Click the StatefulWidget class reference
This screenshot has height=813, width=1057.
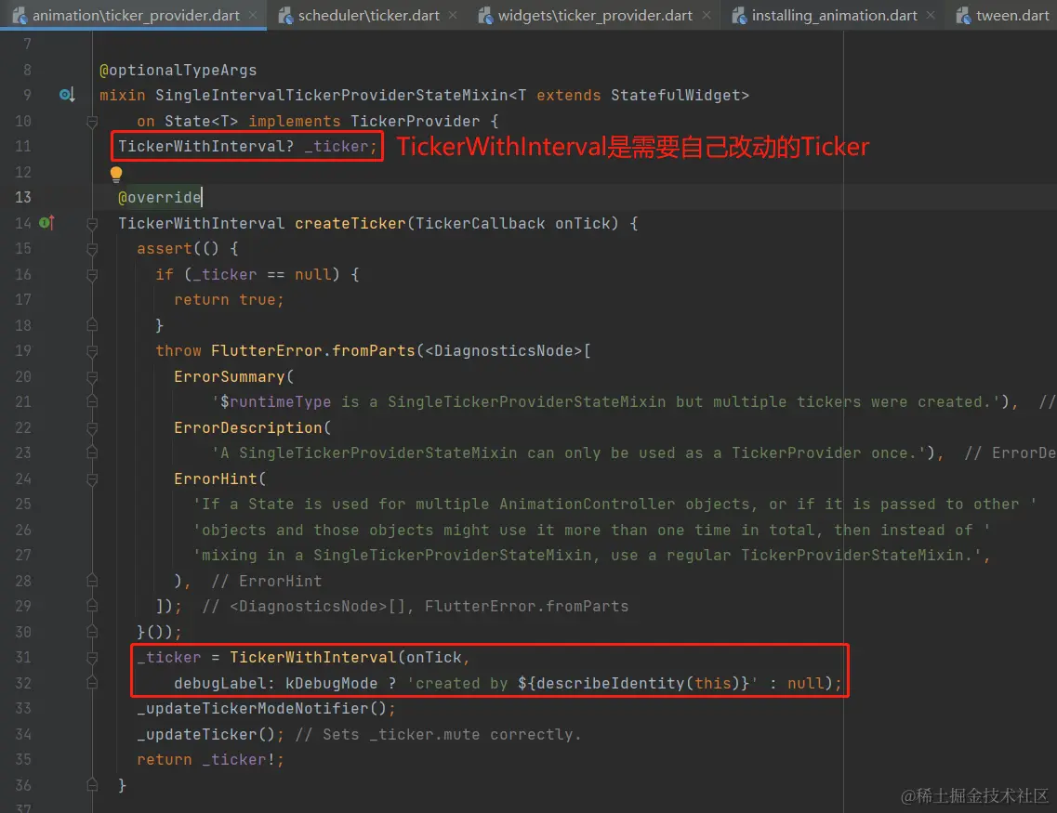coord(676,95)
